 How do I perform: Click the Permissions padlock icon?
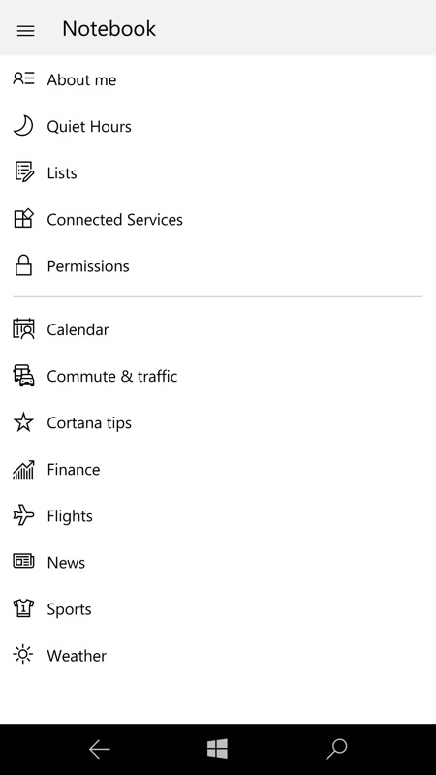pyautogui.click(x=23, y=264)
